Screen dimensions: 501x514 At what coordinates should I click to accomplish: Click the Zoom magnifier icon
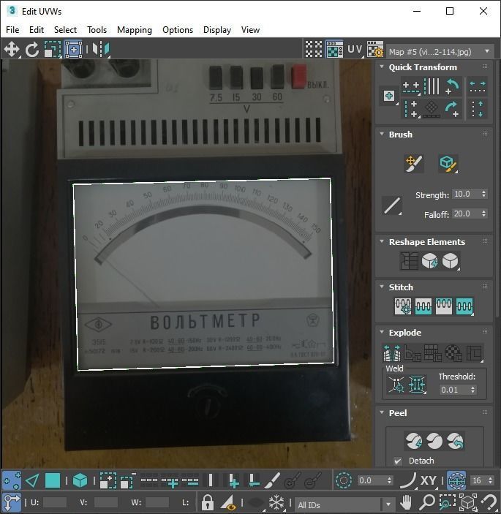tap(426, 502)
